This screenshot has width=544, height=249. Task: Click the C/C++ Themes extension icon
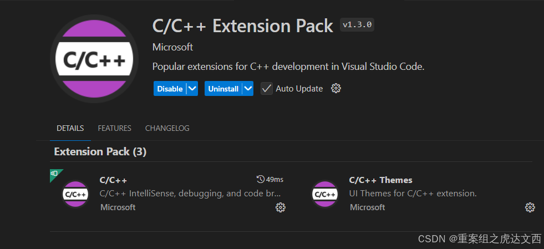pyautogui.click(x=325, y=194)
